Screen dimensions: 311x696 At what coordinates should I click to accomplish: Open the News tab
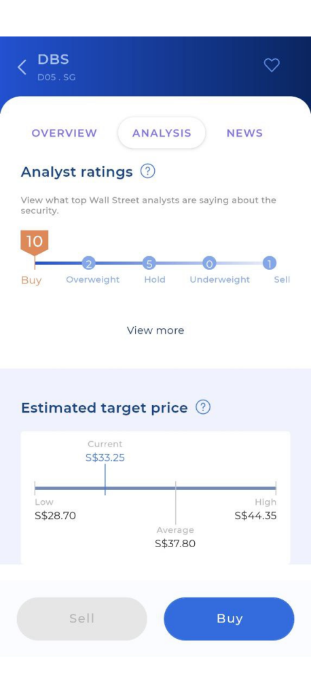(x=244, y=133)
